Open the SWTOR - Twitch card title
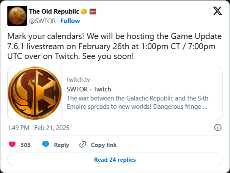 pyautogui.click(x=89, y=89)
